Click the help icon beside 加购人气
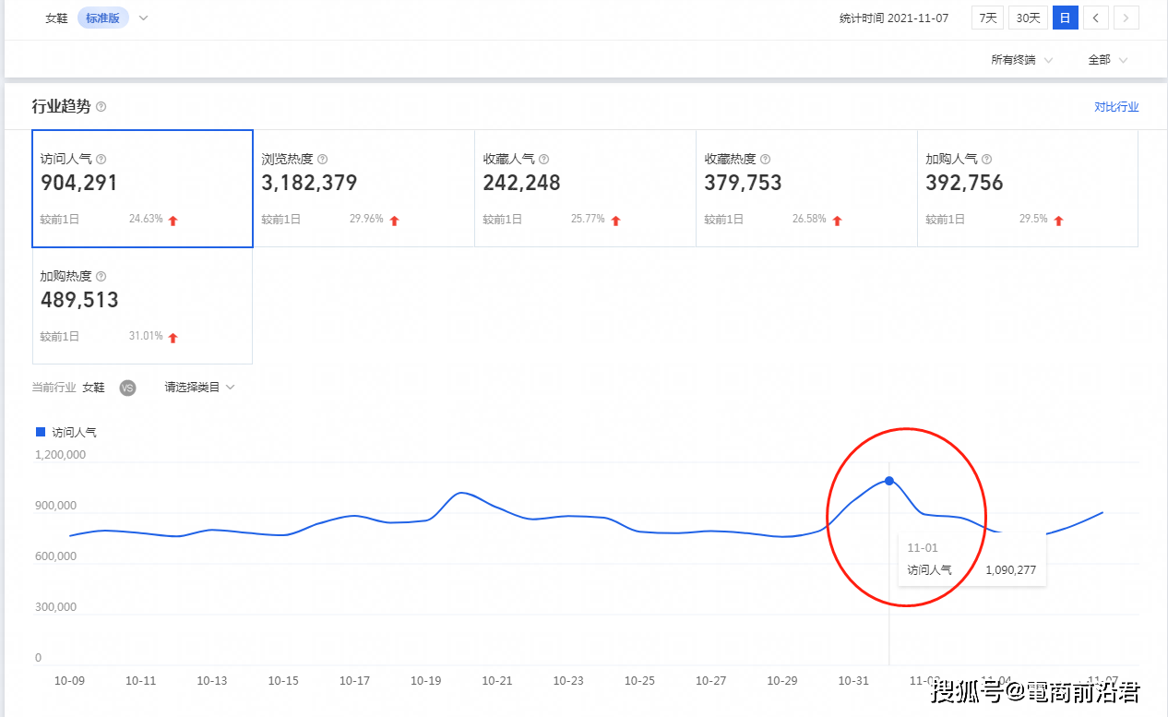Screen dimensions: 1168x717 (986, 159)
